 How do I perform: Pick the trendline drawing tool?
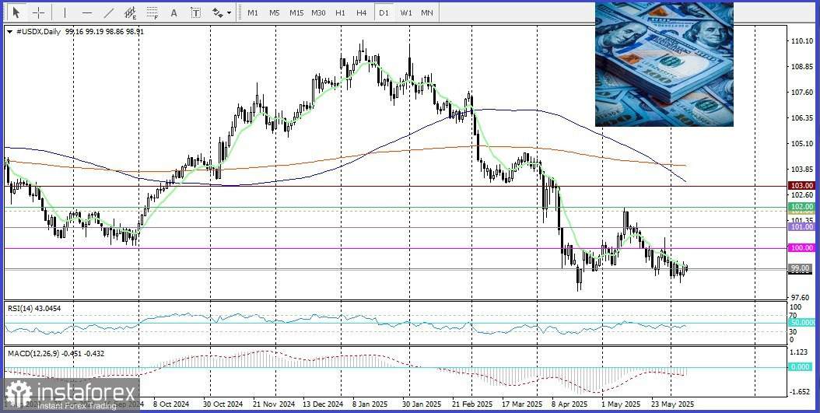tap(109, 12)
